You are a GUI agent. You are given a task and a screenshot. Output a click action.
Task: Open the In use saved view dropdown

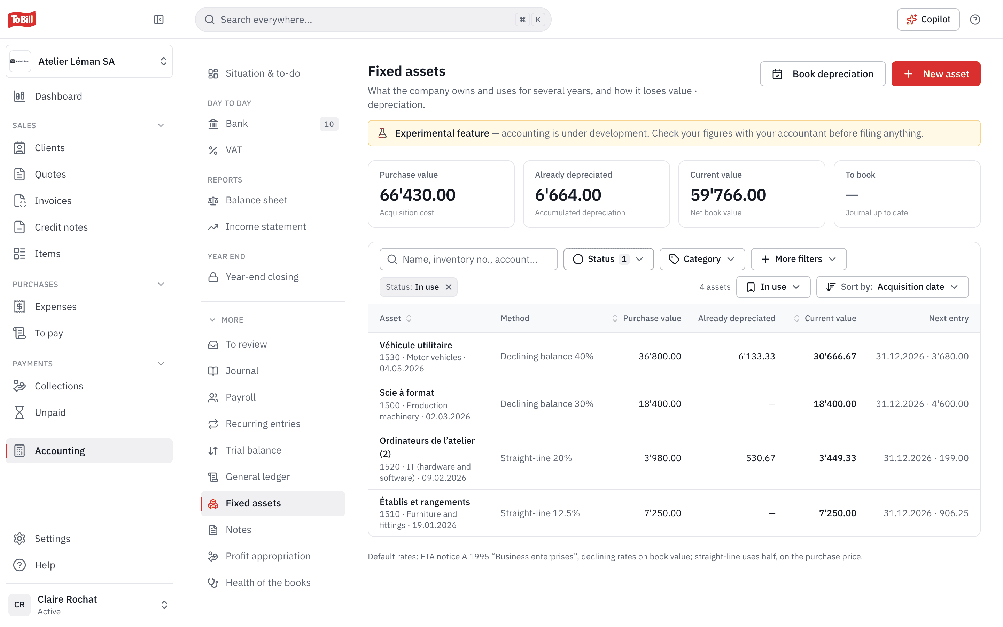773,287
